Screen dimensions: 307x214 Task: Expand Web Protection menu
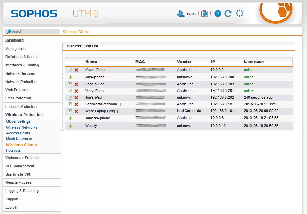click(32, 90)
